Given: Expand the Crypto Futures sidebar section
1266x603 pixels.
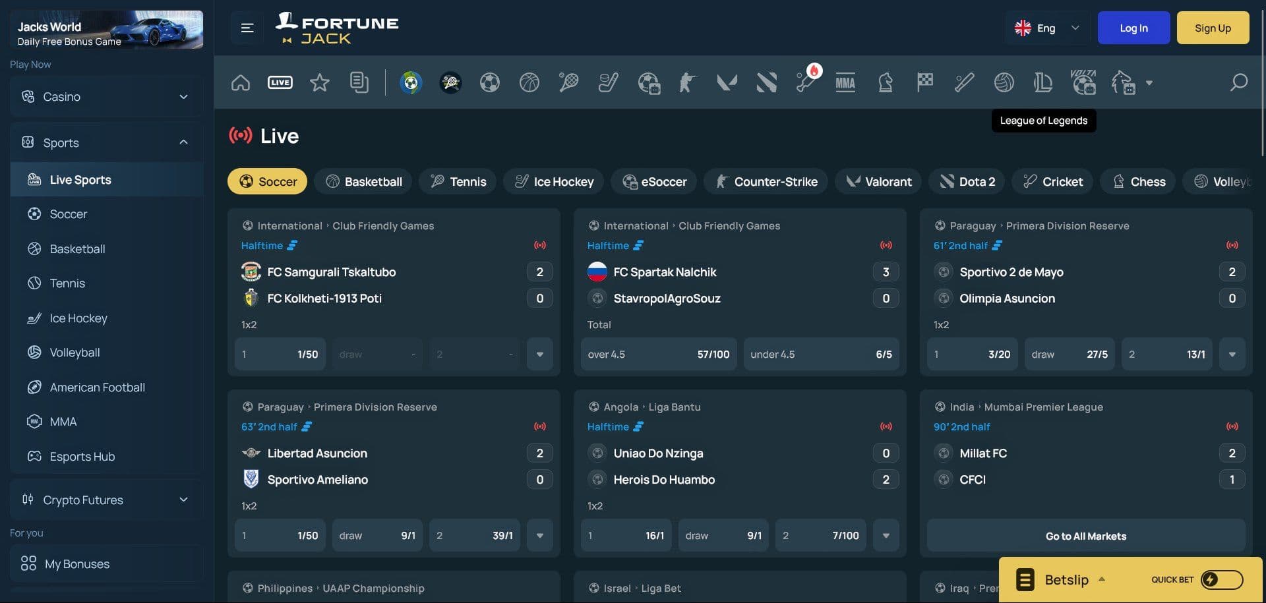Looking at the screenshot, I should click(183, 500).
